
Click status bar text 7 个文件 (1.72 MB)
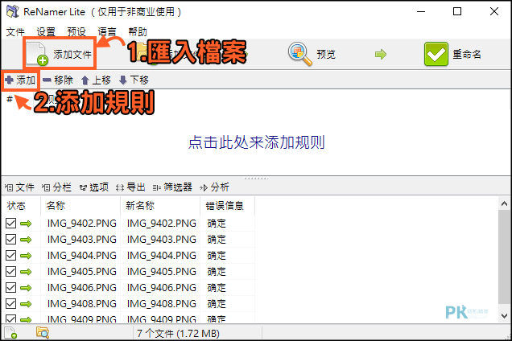(178, 334)
